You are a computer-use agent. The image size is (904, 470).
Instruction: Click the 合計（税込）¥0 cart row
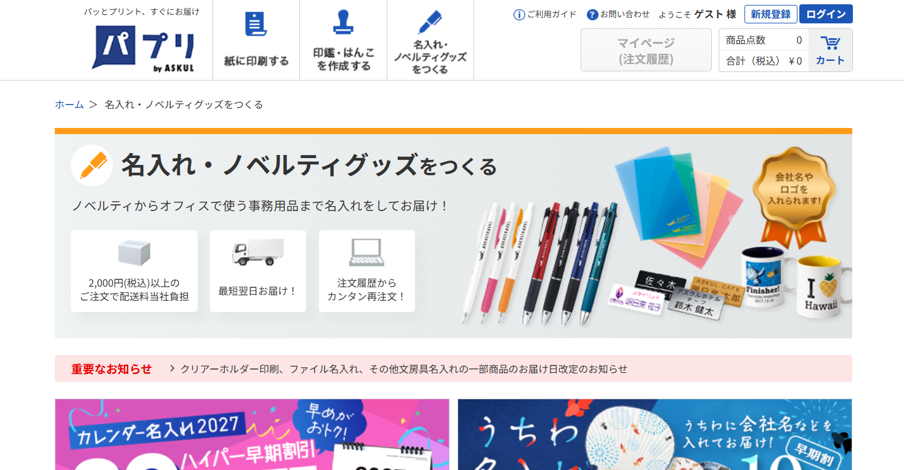[x=764, y=61]
